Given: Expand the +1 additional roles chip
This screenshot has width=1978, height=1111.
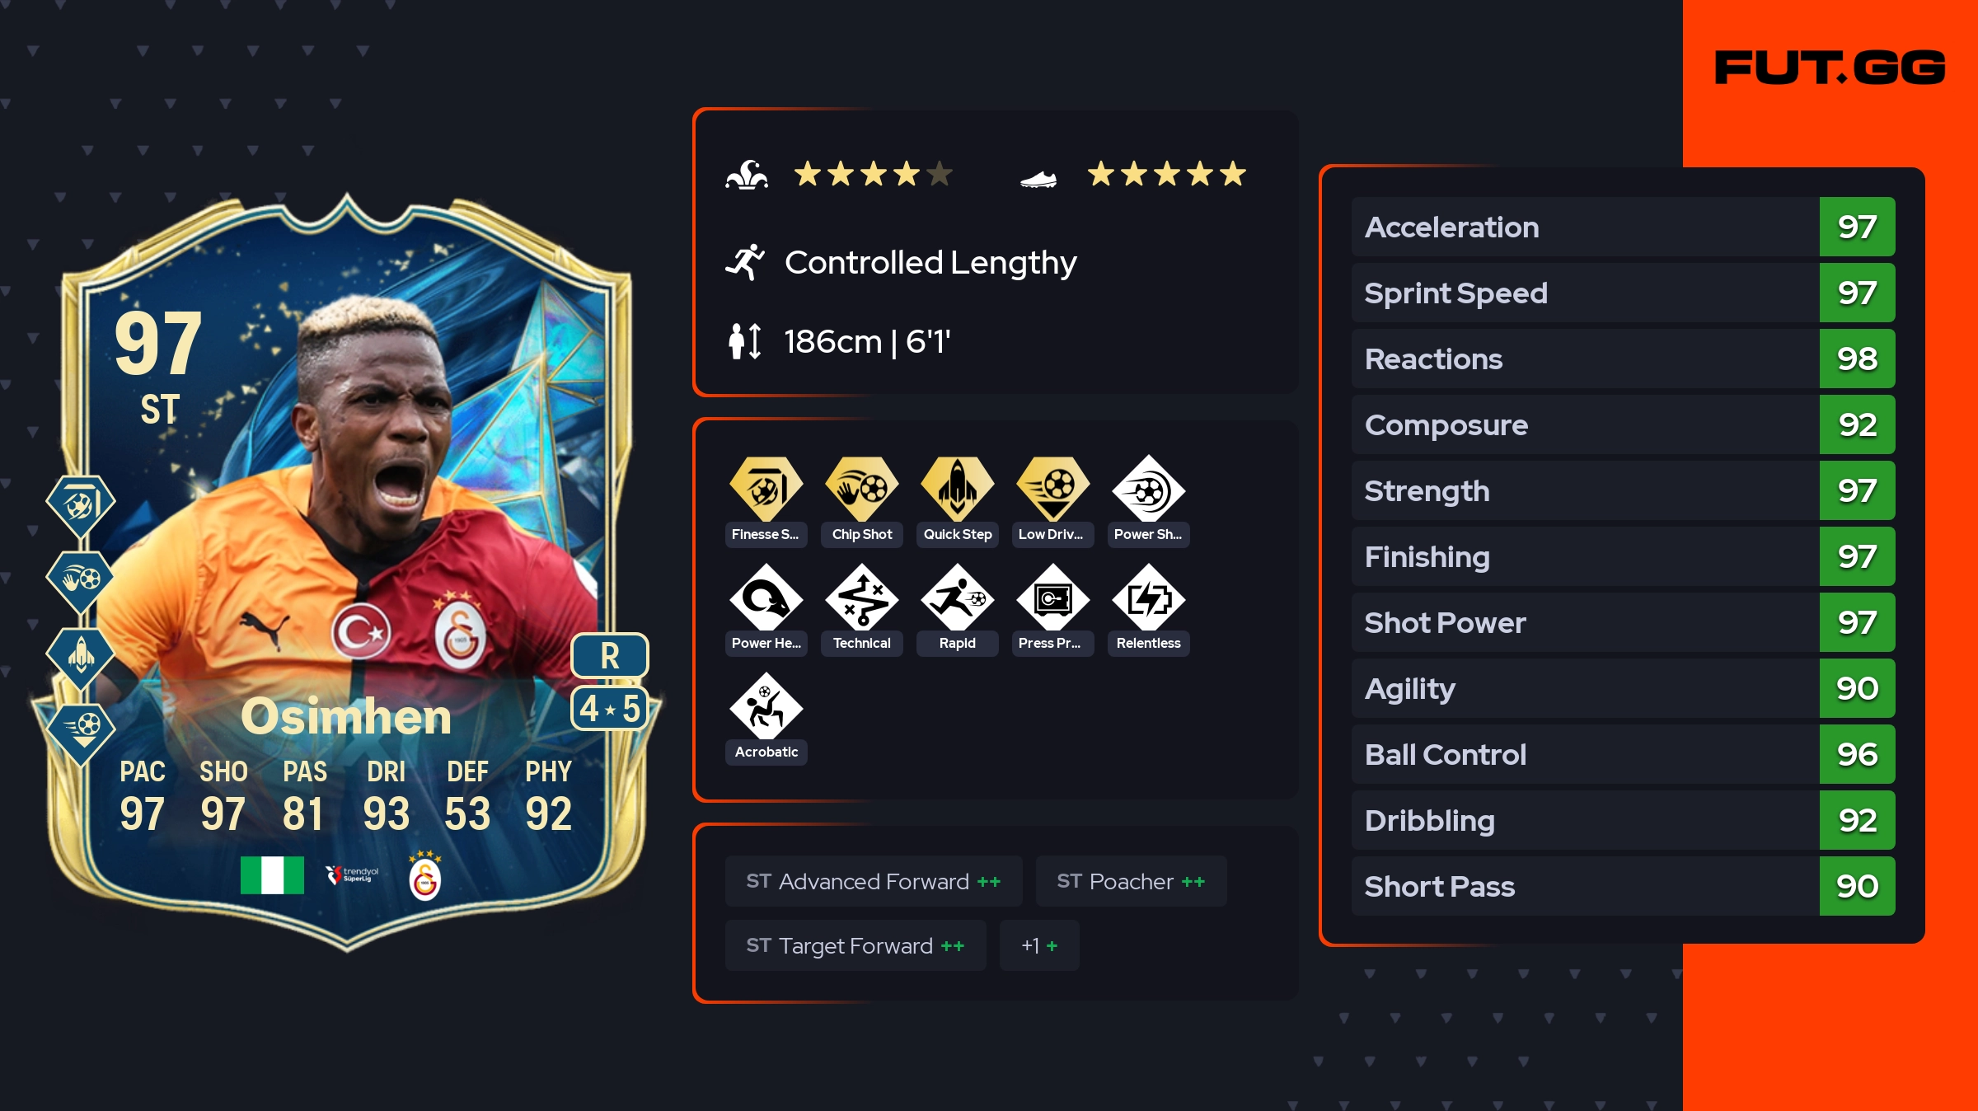Looking at the screenshot, I should pyautogui.click(x=1039, y=945).
